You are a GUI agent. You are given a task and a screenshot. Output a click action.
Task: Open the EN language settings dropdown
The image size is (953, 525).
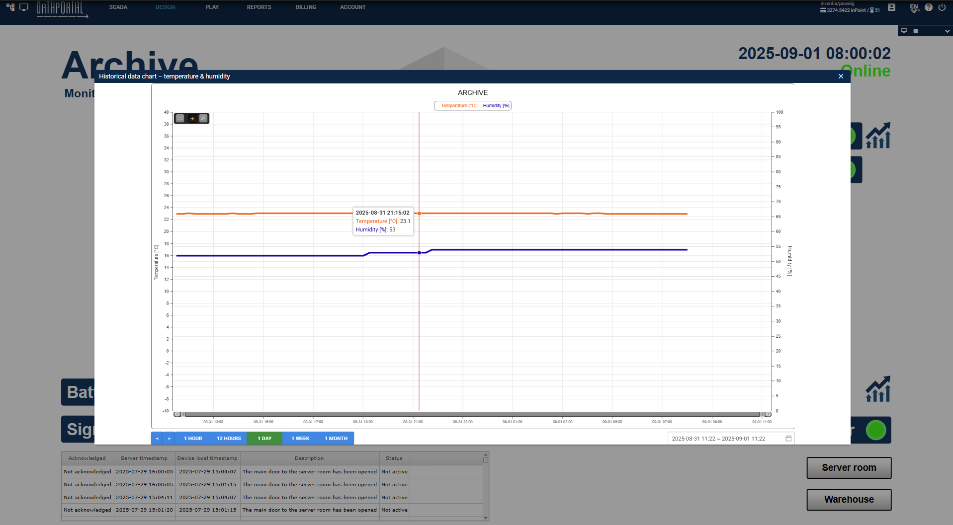click(x=915, y=7)
